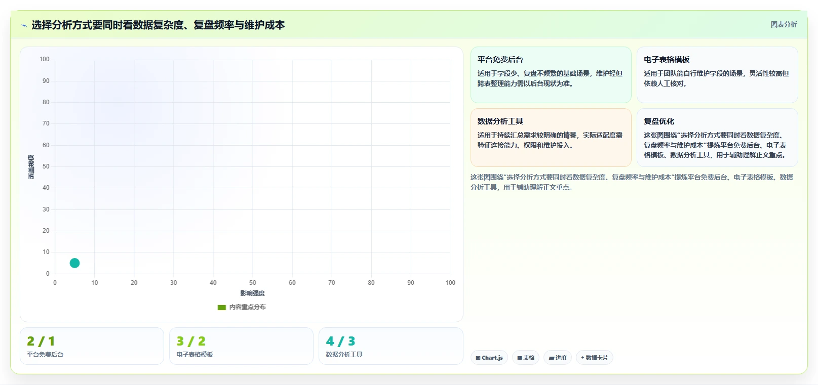Click x-axis tick label 50

pos(252,283)
